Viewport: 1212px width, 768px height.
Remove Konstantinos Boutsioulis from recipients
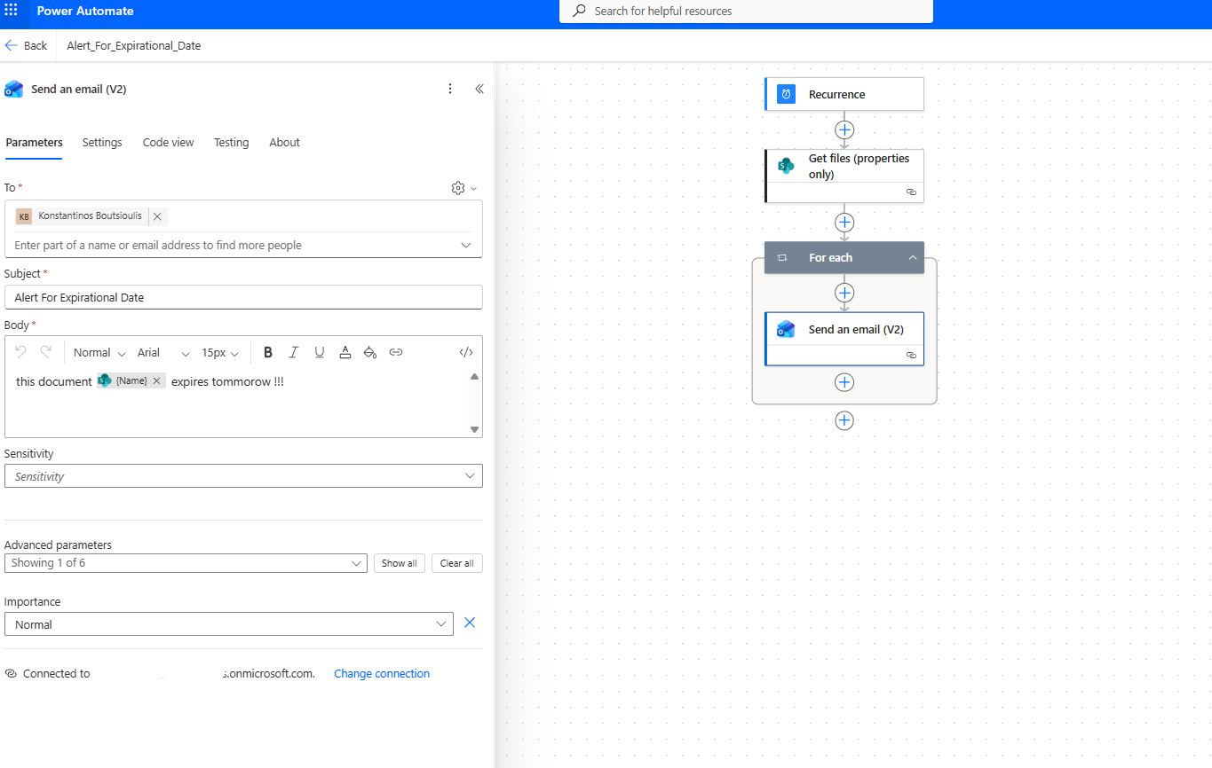(x=157, y=216)
